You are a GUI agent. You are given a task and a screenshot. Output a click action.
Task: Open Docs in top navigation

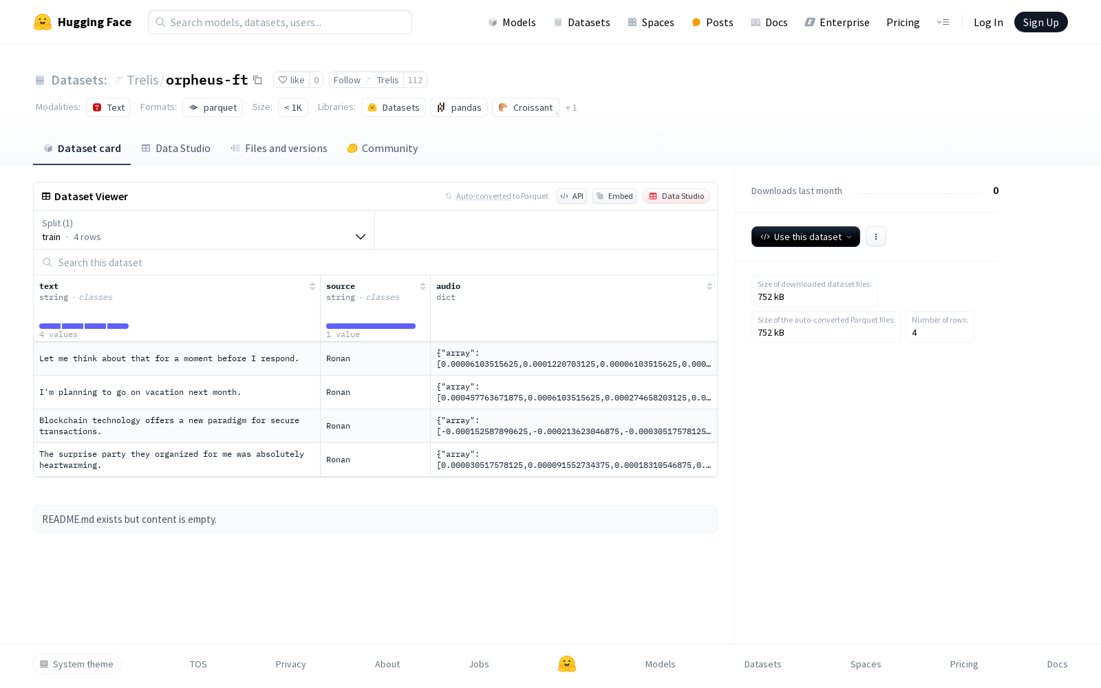[769, 22]
